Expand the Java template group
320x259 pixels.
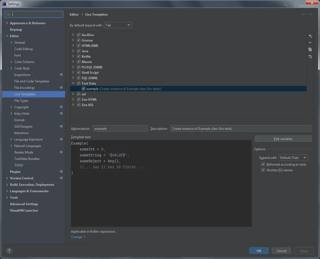click(73, 51)
